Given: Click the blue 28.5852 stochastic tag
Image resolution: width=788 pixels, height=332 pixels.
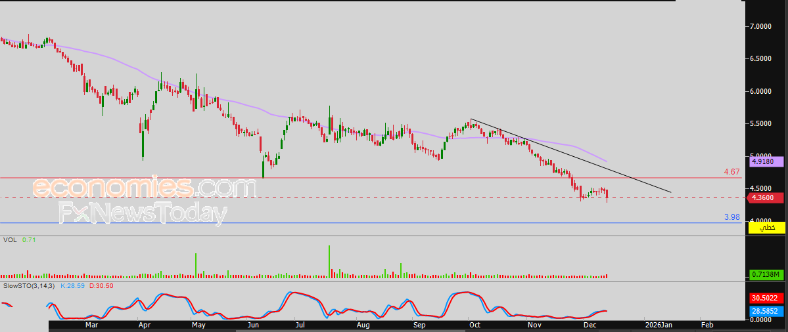Looking at the screenshot, I should pyautogui.click(x=766, y=309).
